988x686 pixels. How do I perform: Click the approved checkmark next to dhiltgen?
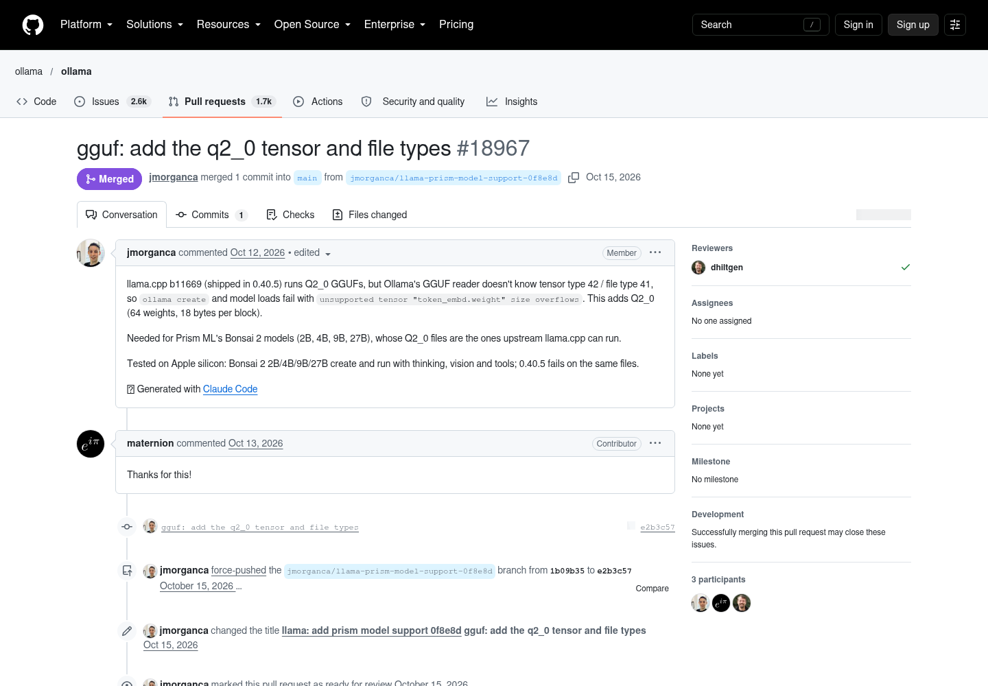tap(906, 267)
